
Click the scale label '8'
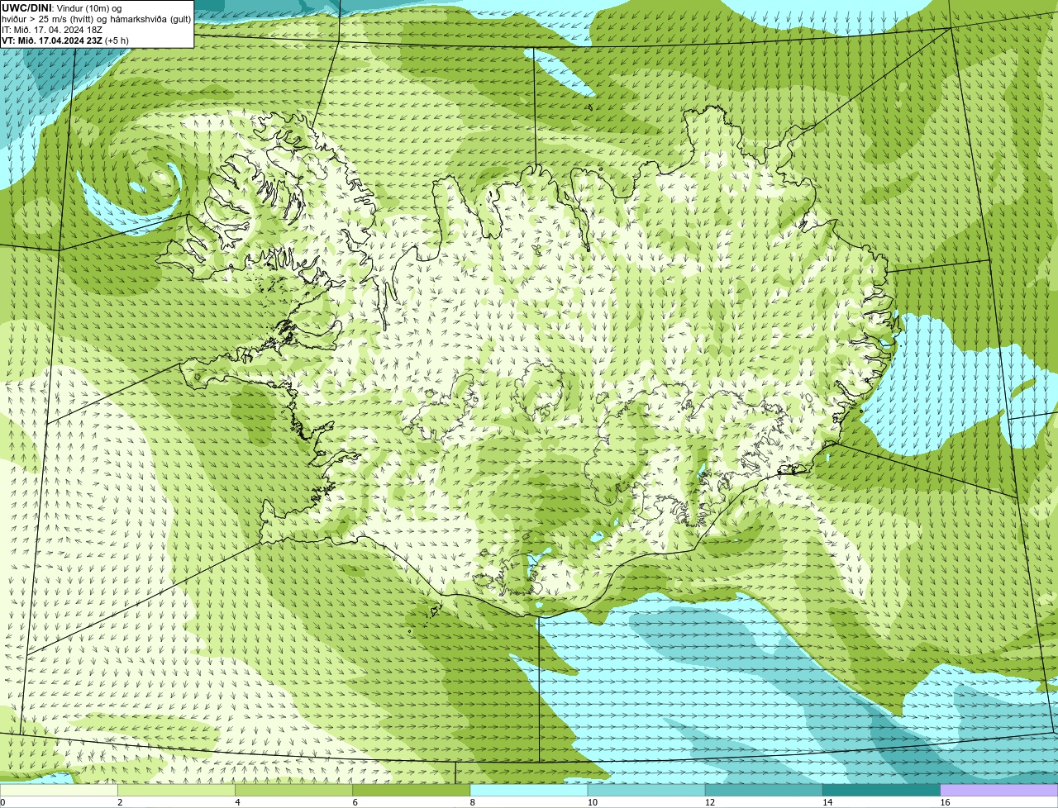pyautogui.click(x=473, y=802)
